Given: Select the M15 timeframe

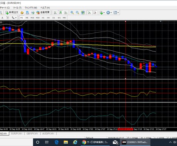Looking at the screenshot, I should (32, 18).
